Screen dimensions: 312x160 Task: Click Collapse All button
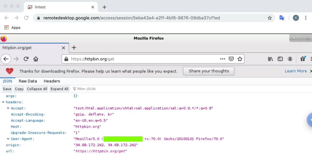37,89
